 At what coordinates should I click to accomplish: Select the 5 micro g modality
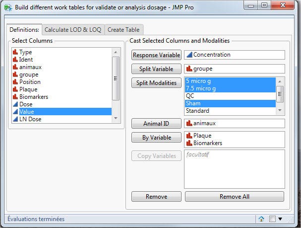(x=231, y=81)
